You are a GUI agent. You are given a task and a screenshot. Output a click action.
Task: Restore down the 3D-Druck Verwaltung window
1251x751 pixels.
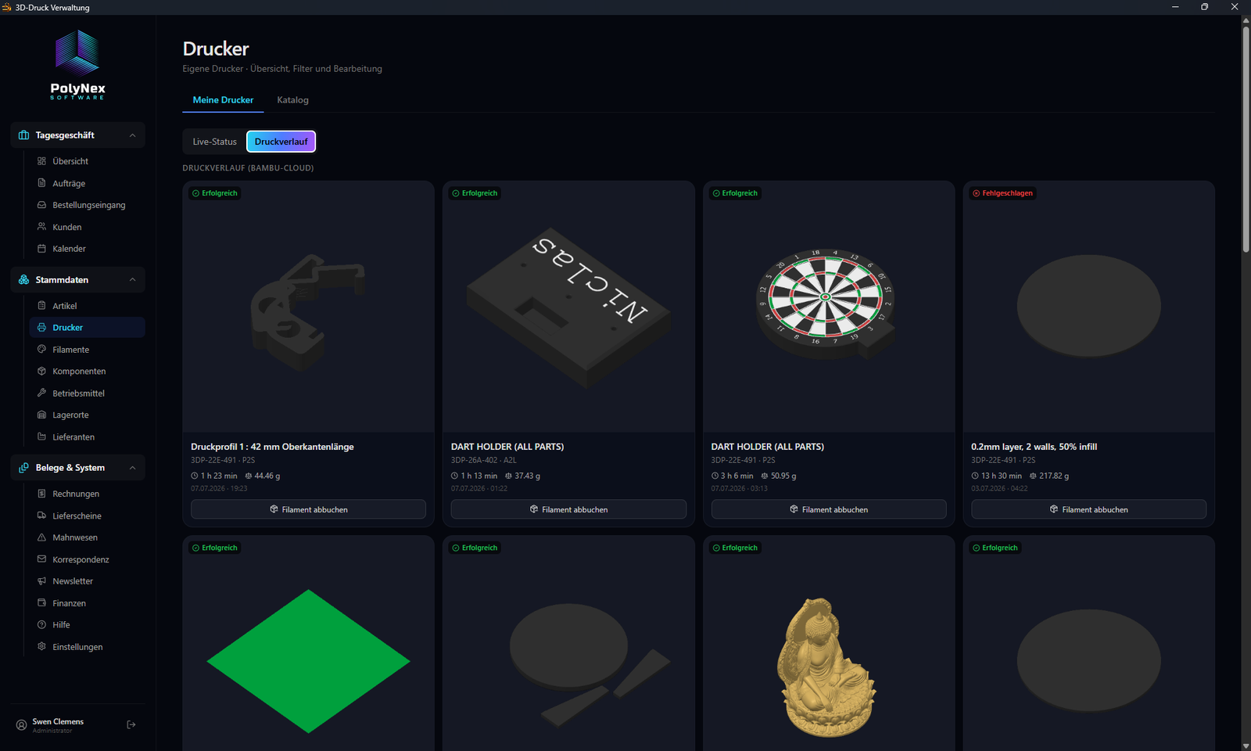coord(1205,7)
